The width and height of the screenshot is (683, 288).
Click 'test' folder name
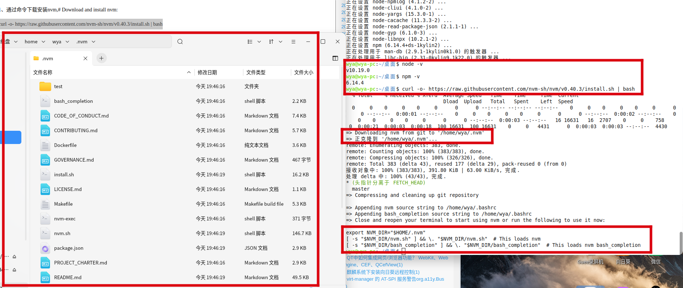tap(58, 86)
